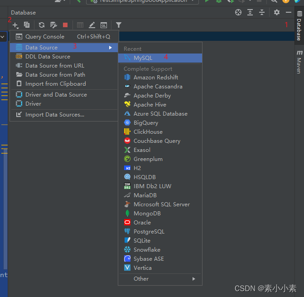Choose Data Source from Path

pos(64,75)
